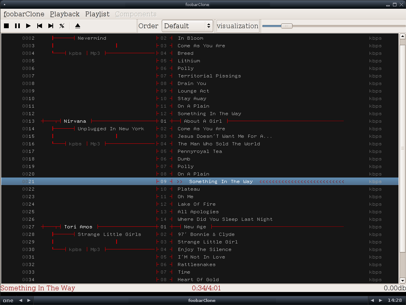Play a random track with the crossed-arrows icon
The width and height of the screenshot is (406, 305).
(62, 26)
